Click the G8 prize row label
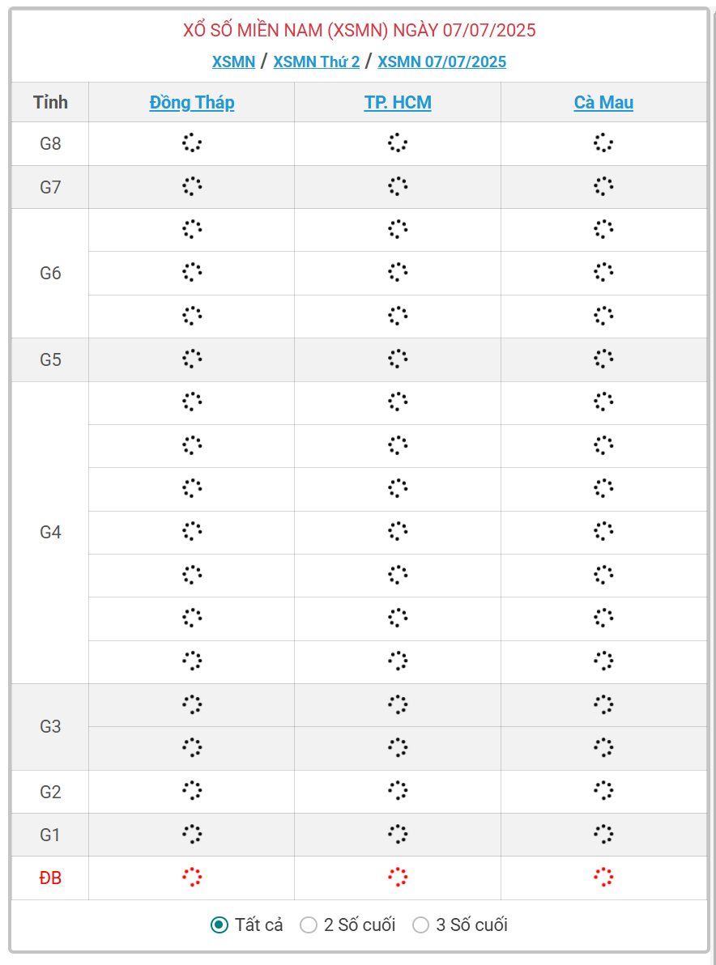The width and height of the screenshot is (716, 965). coord(50,143)
